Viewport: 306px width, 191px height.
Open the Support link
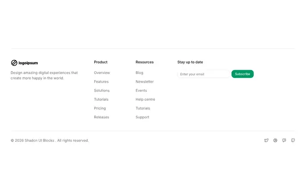point(142,117)
